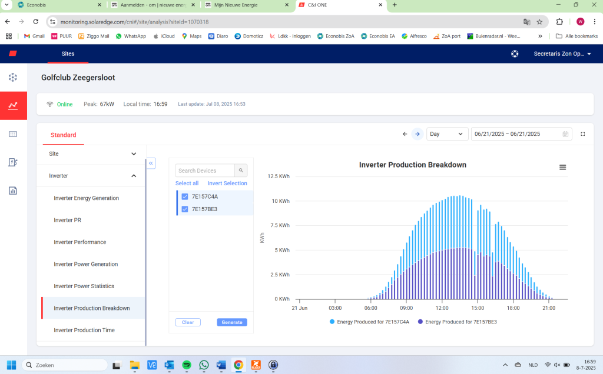The height and width of the screenshot is (374, 603).
Task: Open the reports icon in left sidebar
Action: pos(13,191)
